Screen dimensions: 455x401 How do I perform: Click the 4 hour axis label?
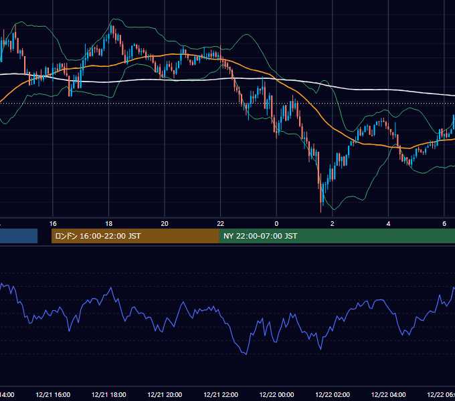click(388, 224)
